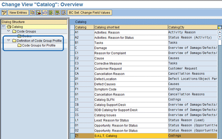The image size is (222, 139).
Task: Toggle the row selector for Z1 S.A.L.T. Catalog
Action: tap(73, 136)
